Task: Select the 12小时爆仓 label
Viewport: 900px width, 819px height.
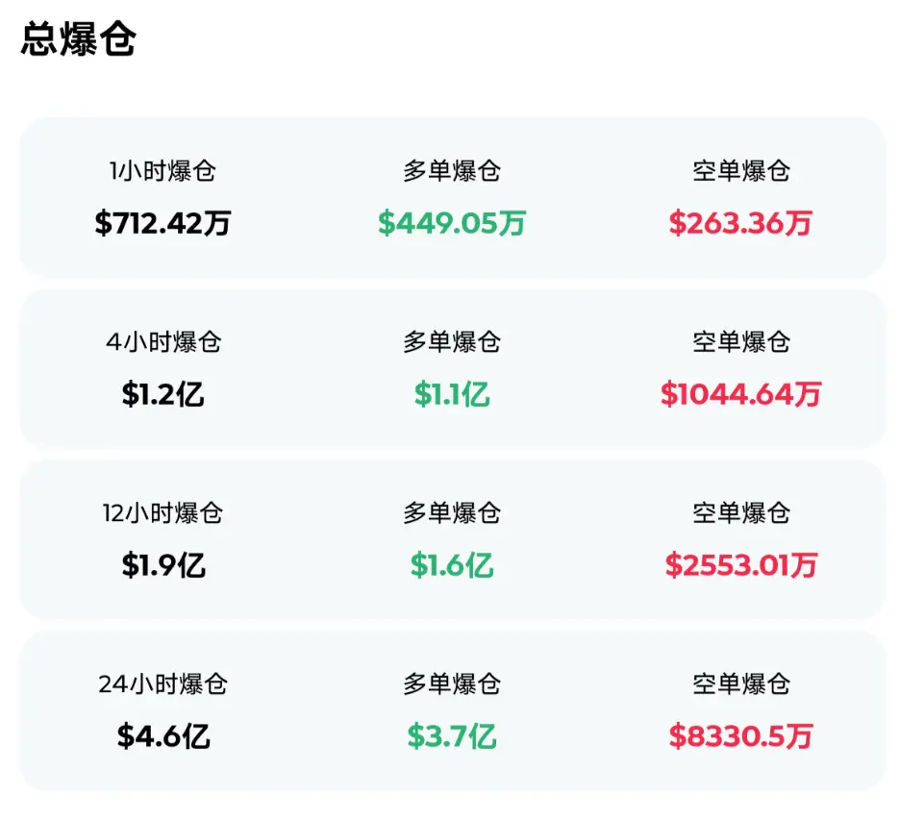Action: tap(162, 513)
